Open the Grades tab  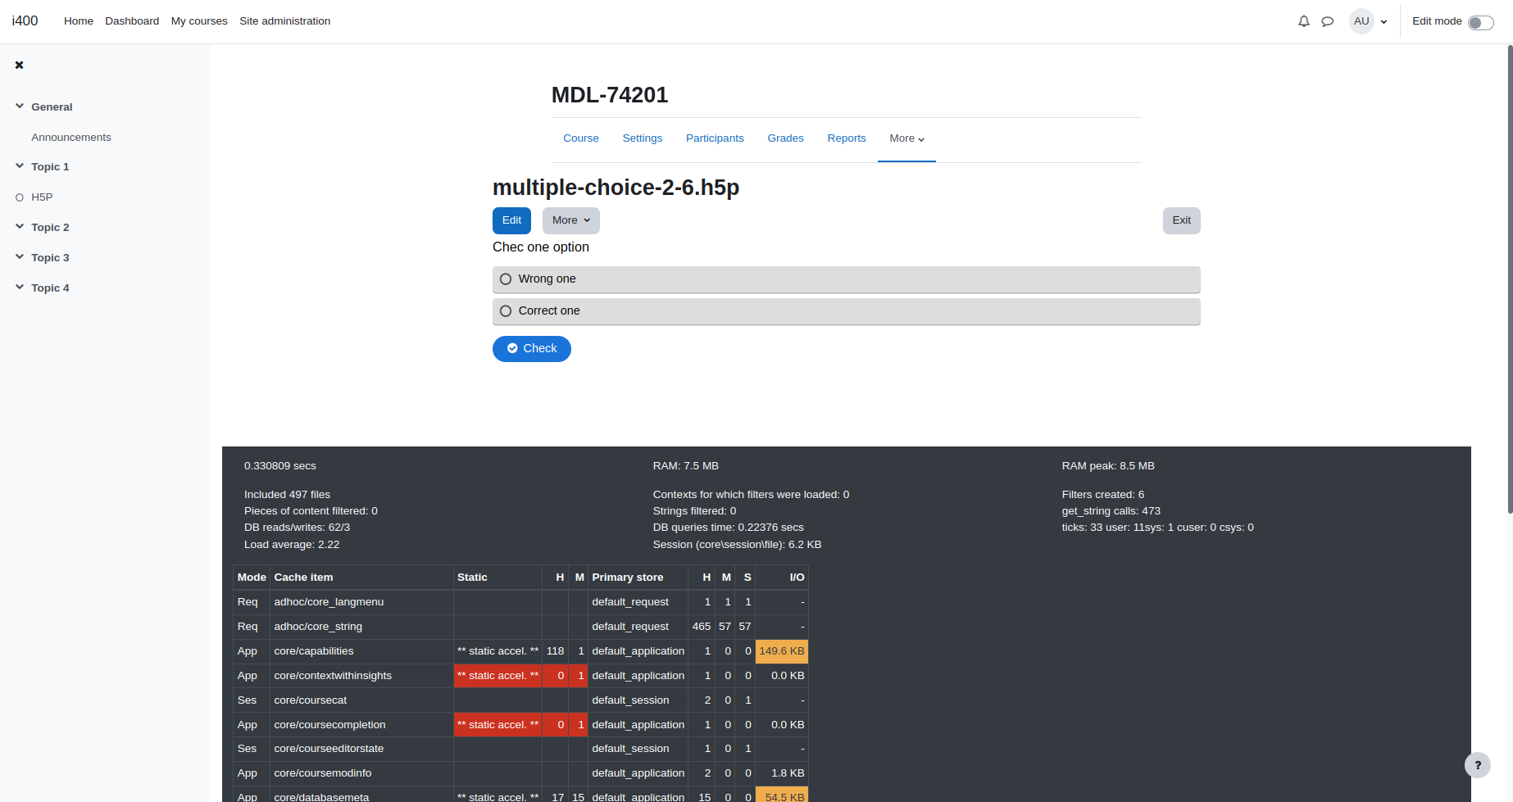point(785,138)
